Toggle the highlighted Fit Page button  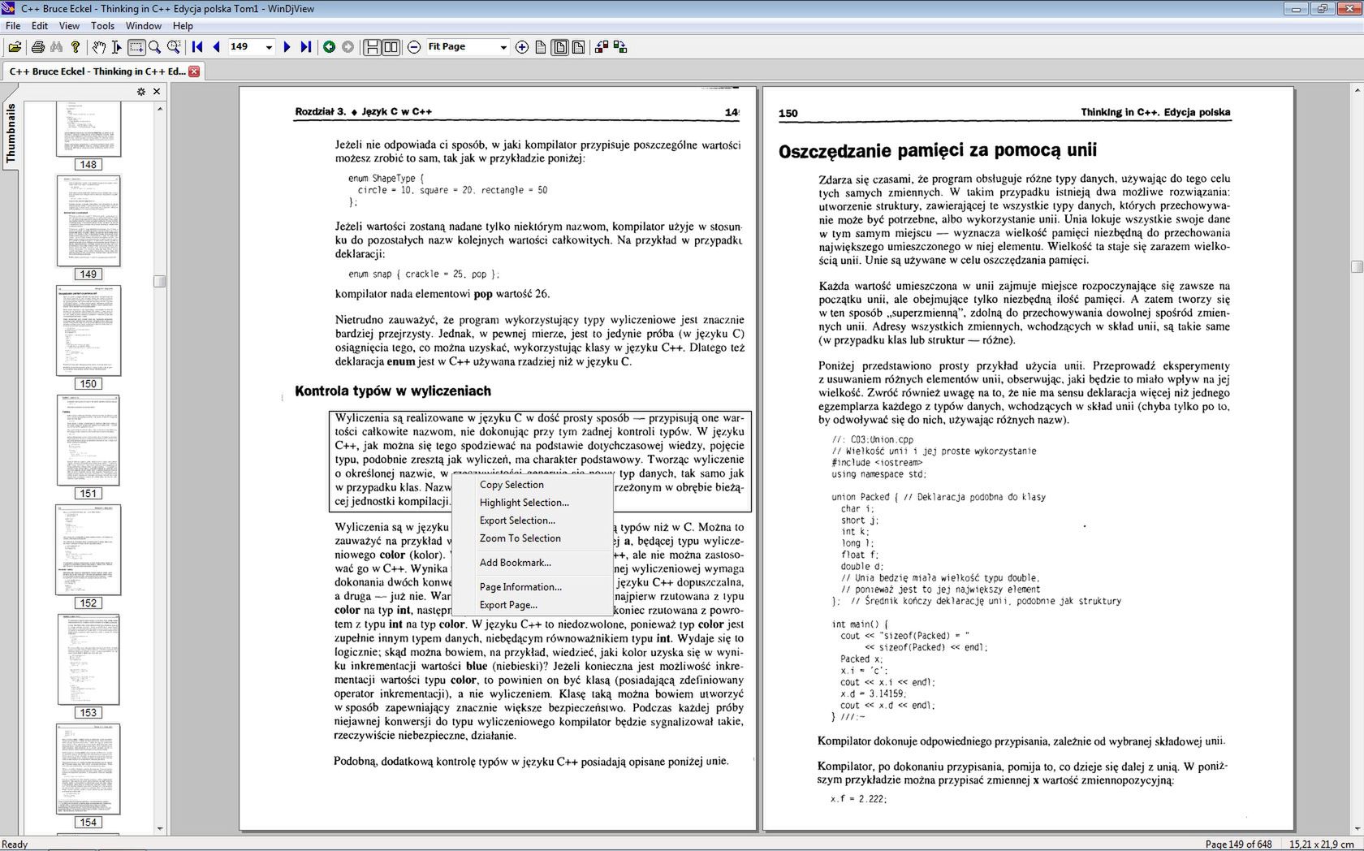click(x=560, y=47)
